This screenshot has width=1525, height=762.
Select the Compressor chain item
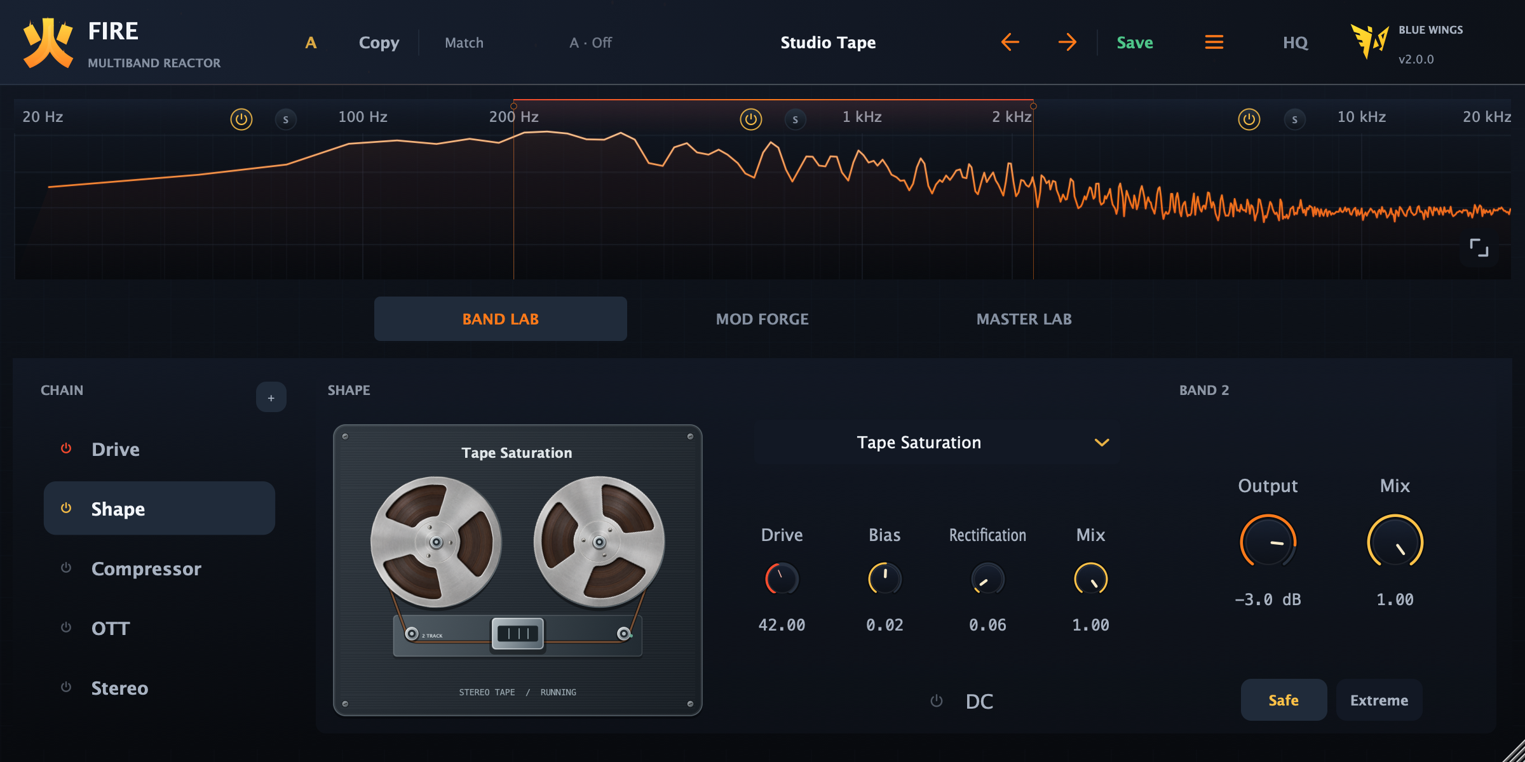[159, 568]
